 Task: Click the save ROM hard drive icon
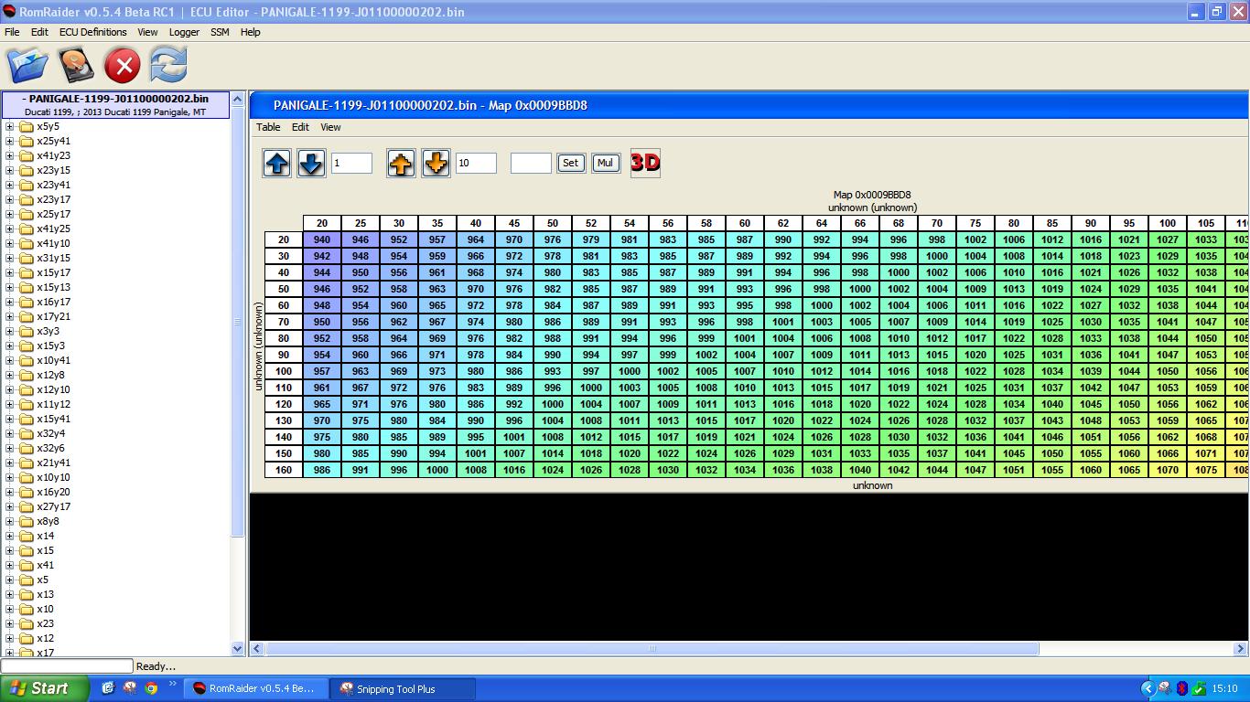coord(76,66)
